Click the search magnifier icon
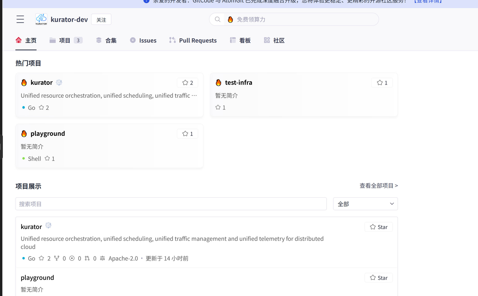 coord(217,19)
